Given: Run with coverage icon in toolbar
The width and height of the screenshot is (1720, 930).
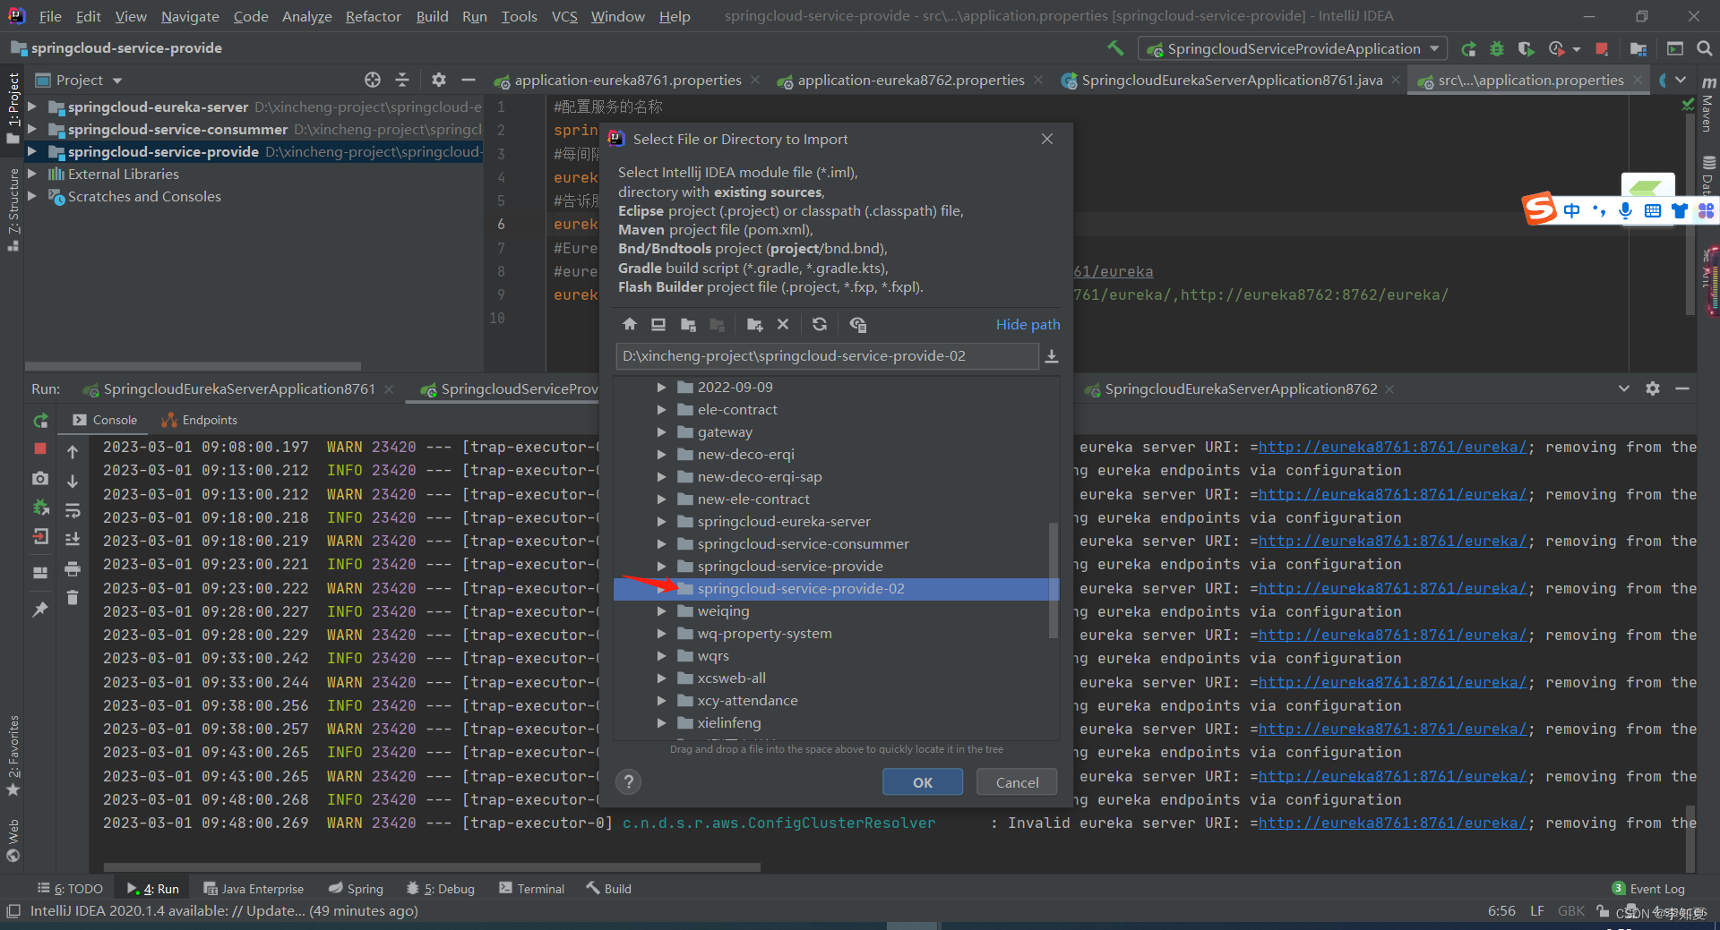Looking at the screenshot, I should pos(1526,48).
